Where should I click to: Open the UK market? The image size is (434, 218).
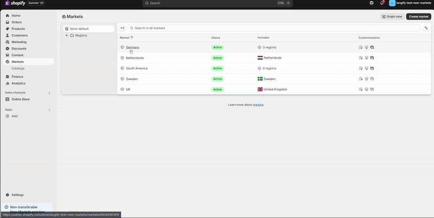click(128, 89)
